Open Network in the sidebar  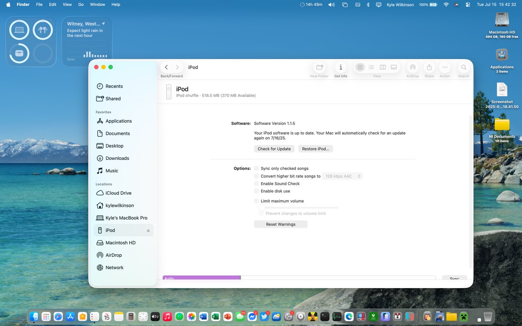pos(124,267)
